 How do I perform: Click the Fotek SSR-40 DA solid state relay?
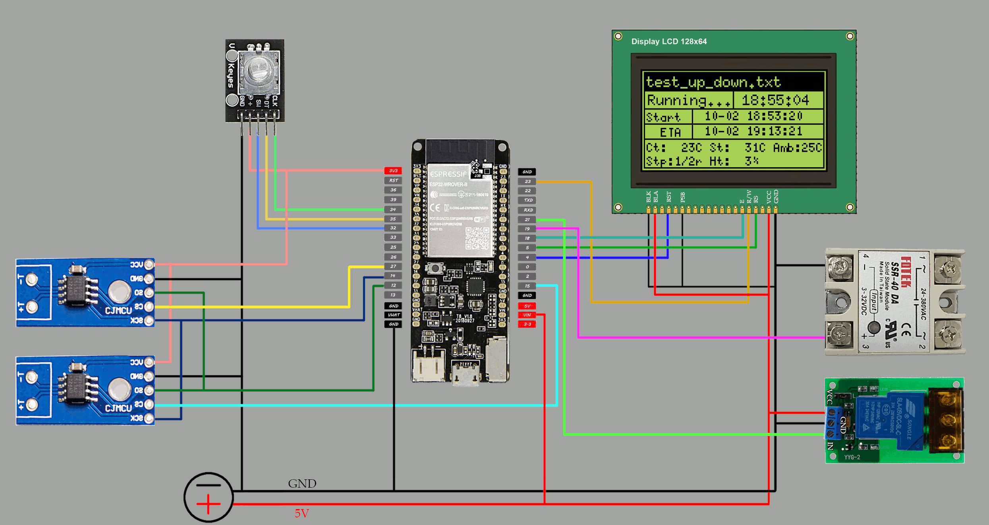click(895, 302)
